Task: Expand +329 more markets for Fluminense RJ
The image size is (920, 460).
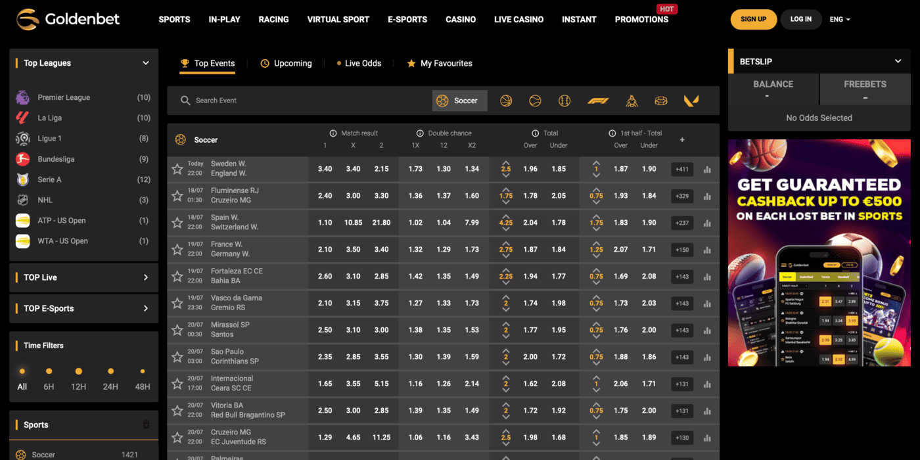Action: (682, 196)
